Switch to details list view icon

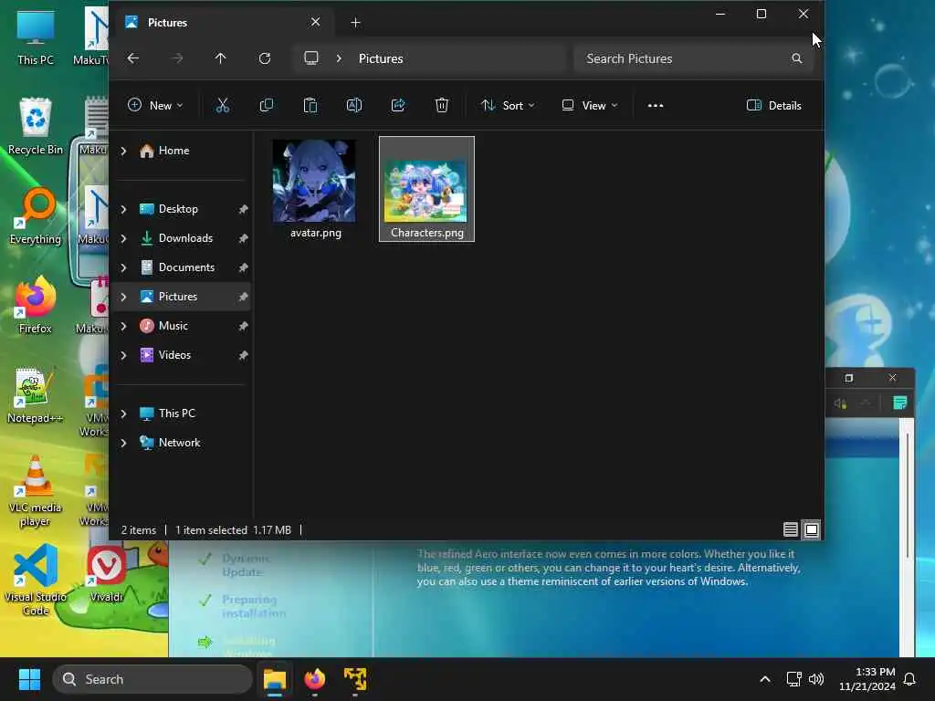[x=791, y=529]
